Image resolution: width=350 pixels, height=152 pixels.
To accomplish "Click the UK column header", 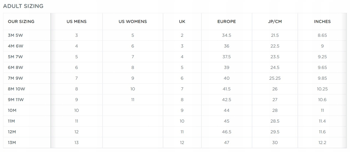I will tap(182, 21).
